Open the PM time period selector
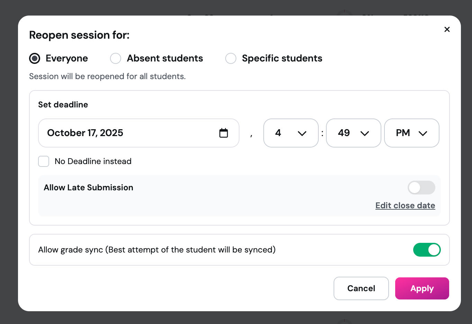Viewport: 472px width, 324px height. pyautogui.click(x=411, y=133)
